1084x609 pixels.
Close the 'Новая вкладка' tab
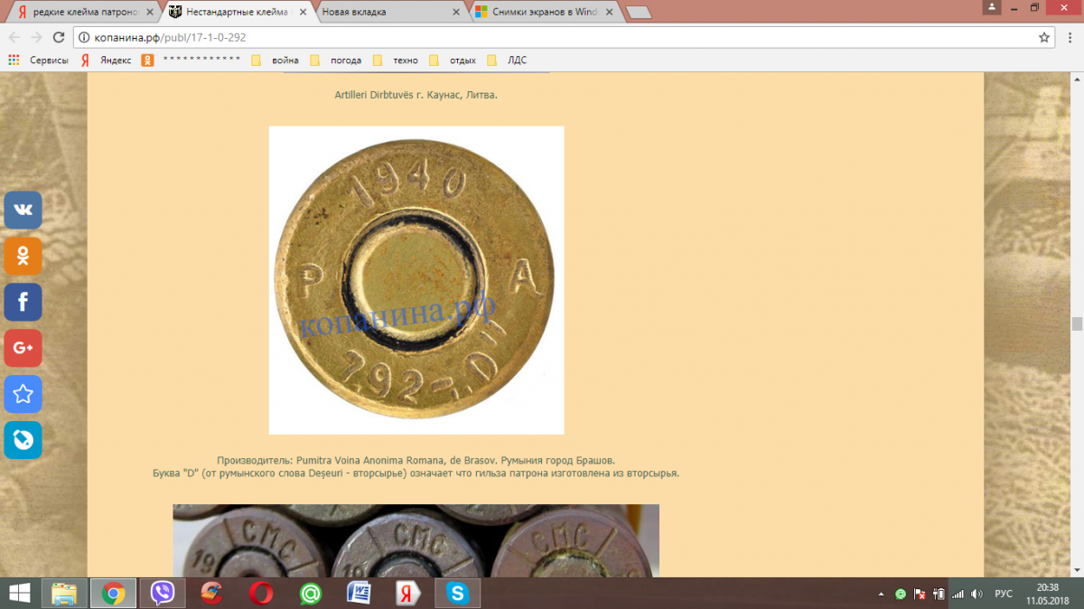click(456, 13)
